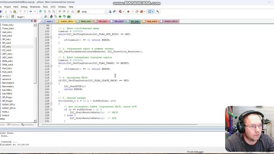274x154 pixels.
Task: Click the project tree scroll down arrow
Action: tap(35, 121)
